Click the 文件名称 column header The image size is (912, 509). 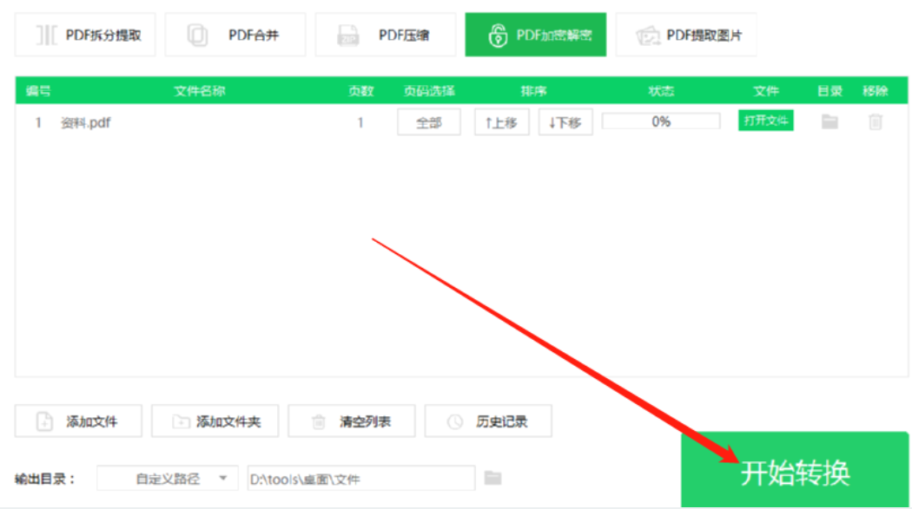200,90
